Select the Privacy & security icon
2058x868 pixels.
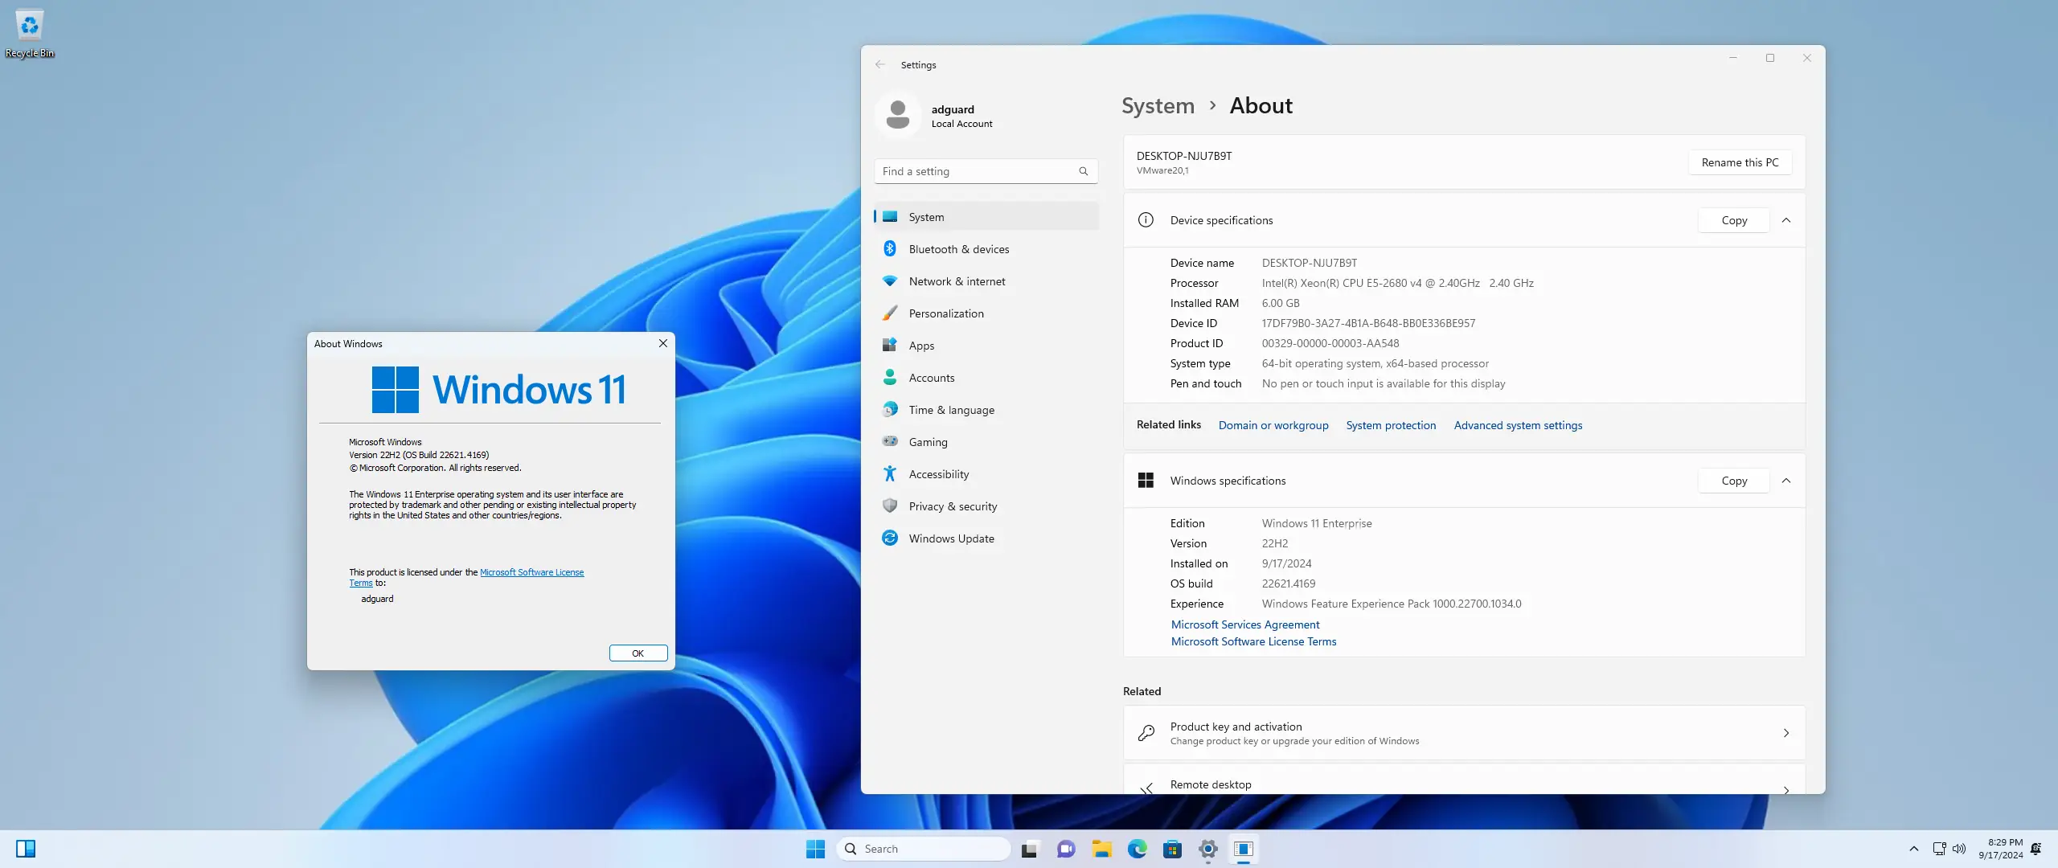click(890, 506)
